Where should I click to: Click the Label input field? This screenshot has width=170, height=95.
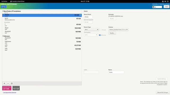(91, 72)
